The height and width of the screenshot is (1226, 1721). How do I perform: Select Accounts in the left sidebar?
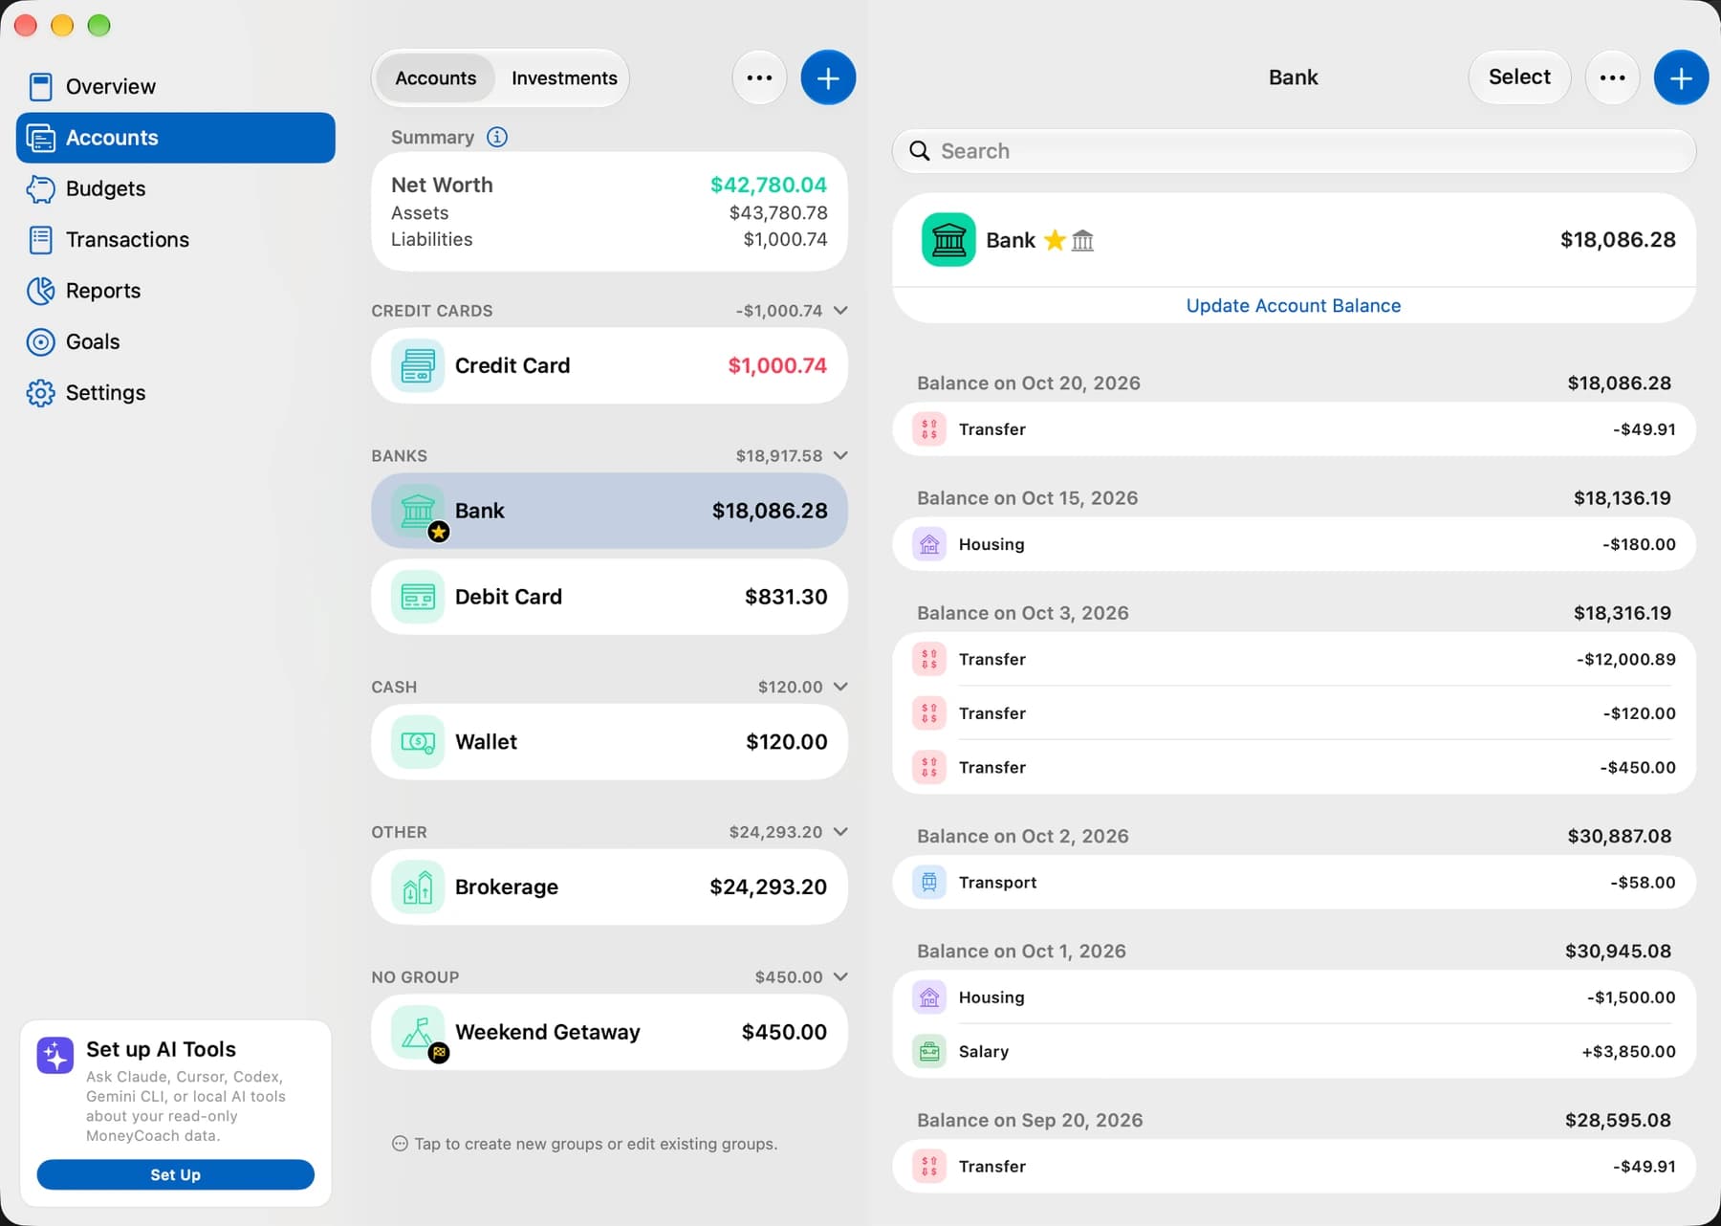click(176, 138)
